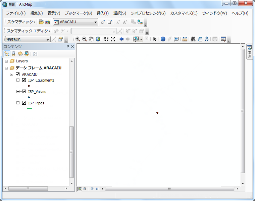Click the ISP_Equipments red point symbol
The width and height of the screenshot is (255, 201).
[x=29, y=86]
